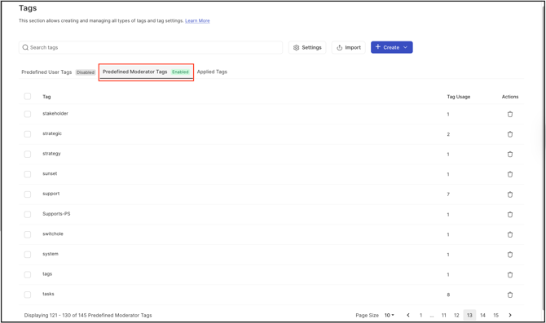The width and height of the screenshot is (546, 323).
Task: Click the sunset tag name
Action: [50, 173]
